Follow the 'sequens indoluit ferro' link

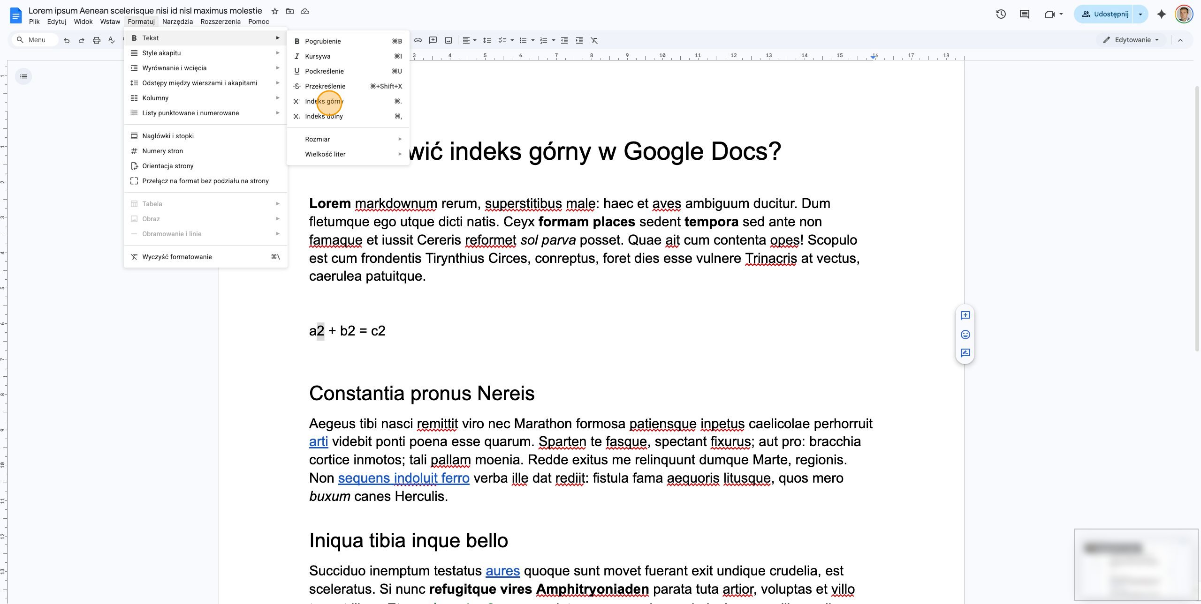click(x=403, y=478)
